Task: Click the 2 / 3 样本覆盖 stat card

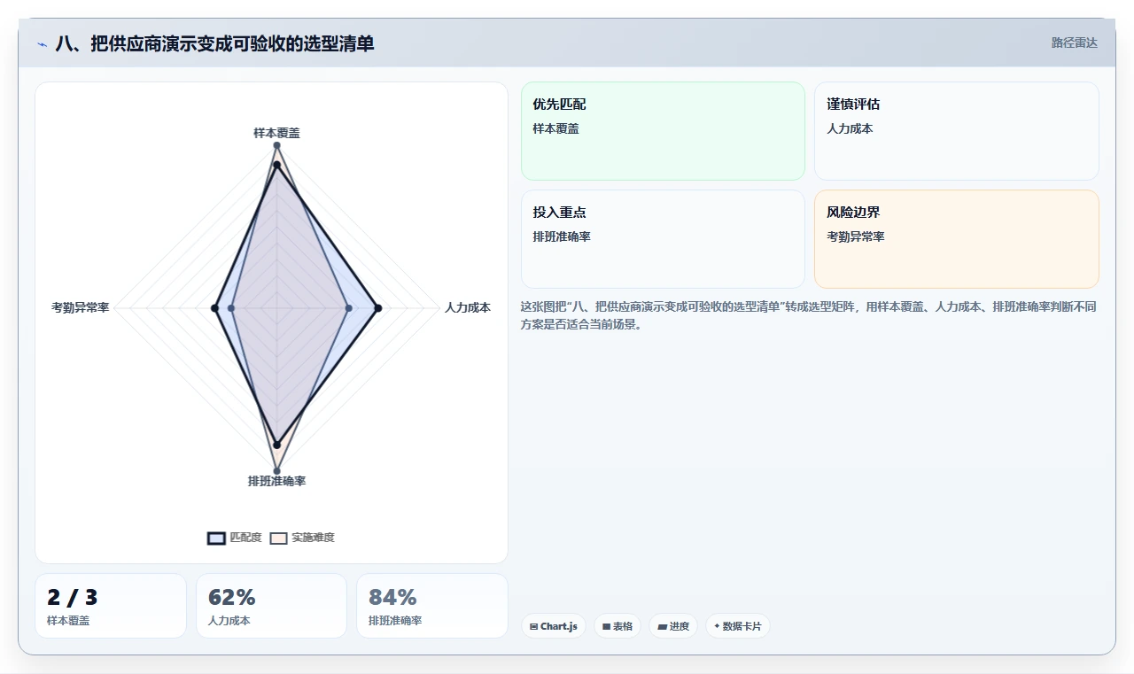Action: pos(111,606)
